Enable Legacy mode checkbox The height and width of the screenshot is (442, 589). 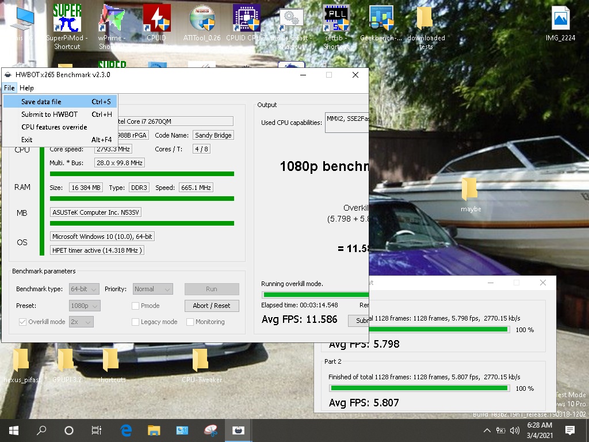point(136,322)
